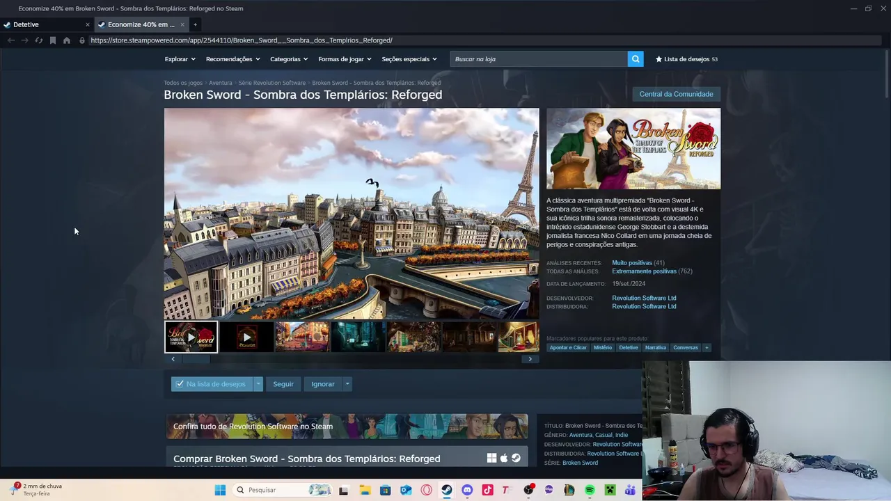The height and width of the screenshot is (501, 891).
Task: Open Outlook from the taskbar
Action: [406, 490]
